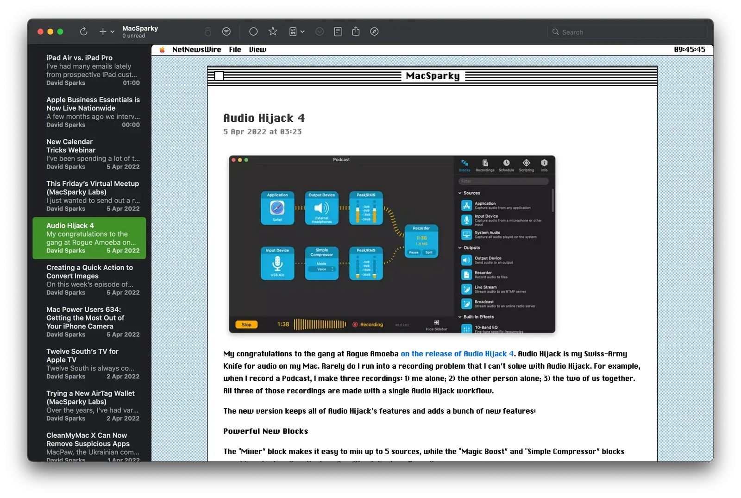Open the share icon in the toolbar
The width and height of the screenshot is (741, 498).
(x=356, y=32)
